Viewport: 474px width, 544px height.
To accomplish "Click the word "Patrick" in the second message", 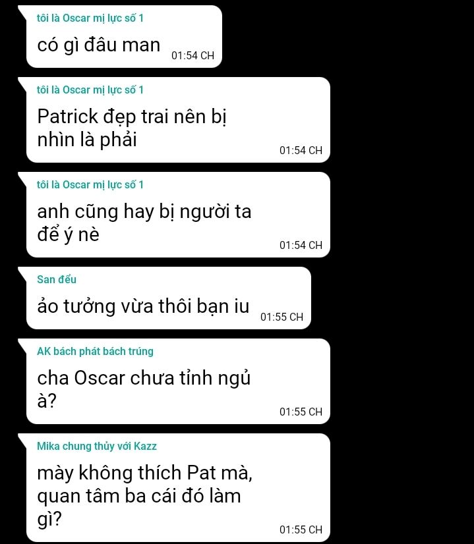I will click(x=68, y=116).
